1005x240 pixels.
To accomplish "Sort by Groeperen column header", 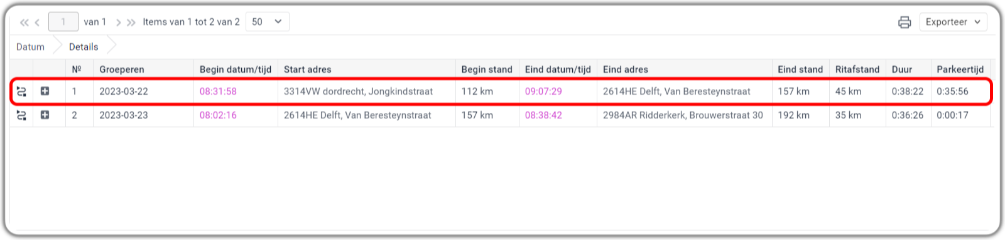I will tap(122, 70).
